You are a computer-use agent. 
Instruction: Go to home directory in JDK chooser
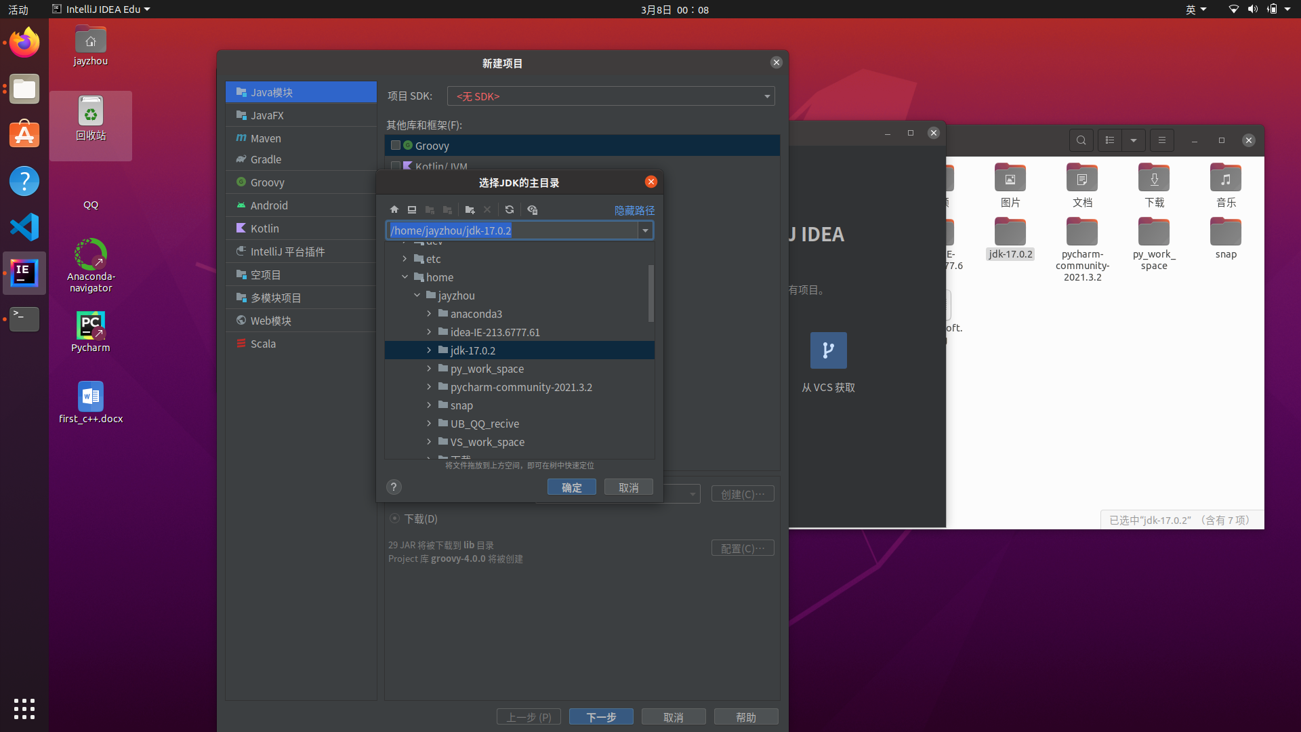click(x=394, y=210)
